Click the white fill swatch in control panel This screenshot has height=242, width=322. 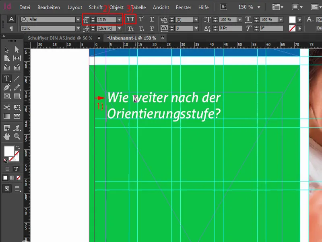click(x=292, y=19)
